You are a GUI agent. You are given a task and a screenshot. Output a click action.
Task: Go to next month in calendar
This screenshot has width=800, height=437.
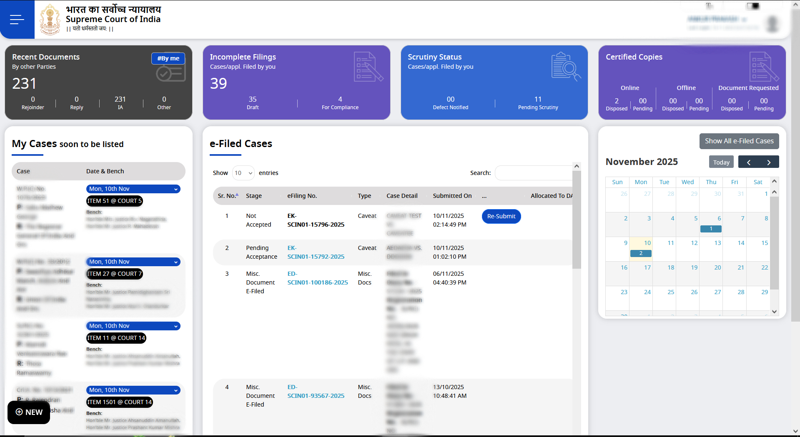(769, 162)
